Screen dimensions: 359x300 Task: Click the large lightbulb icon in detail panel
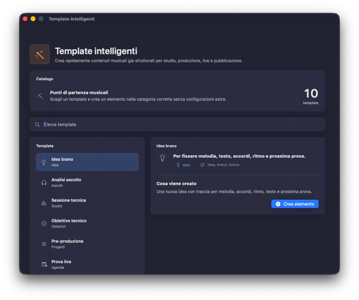(162, 158)
